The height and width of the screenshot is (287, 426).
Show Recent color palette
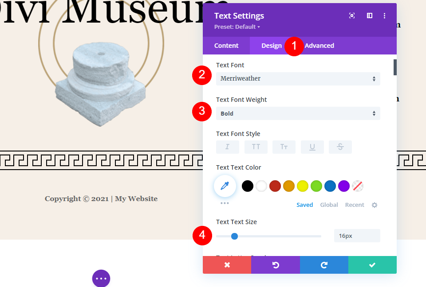pyautogui.click(x=355, y=205)
